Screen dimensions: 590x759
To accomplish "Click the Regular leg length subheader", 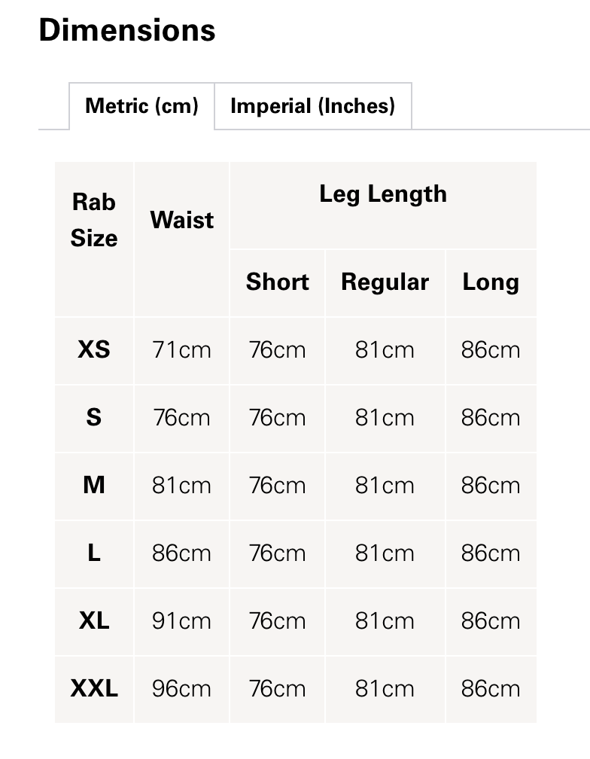I will pyautogui.click(x=385, y=282).
